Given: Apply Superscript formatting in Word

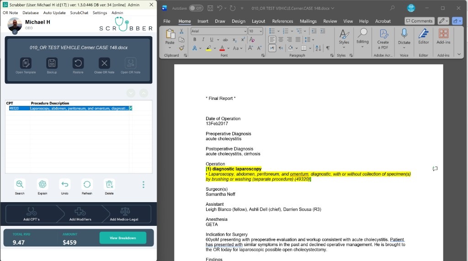Looking at the screenshot, I should (x=243, y=40).
